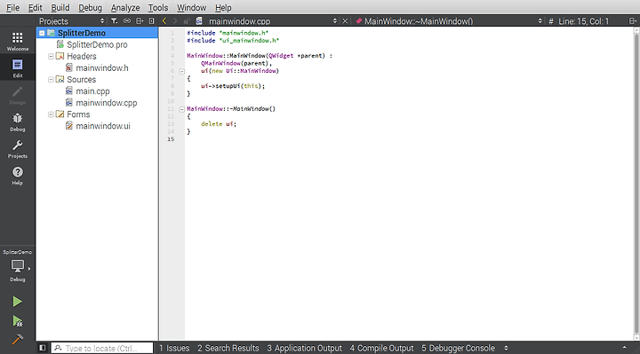This screenshot has width=640, height=354.
Task: Open SplitterDemo kit selector monitor icon
Action: 18,267
